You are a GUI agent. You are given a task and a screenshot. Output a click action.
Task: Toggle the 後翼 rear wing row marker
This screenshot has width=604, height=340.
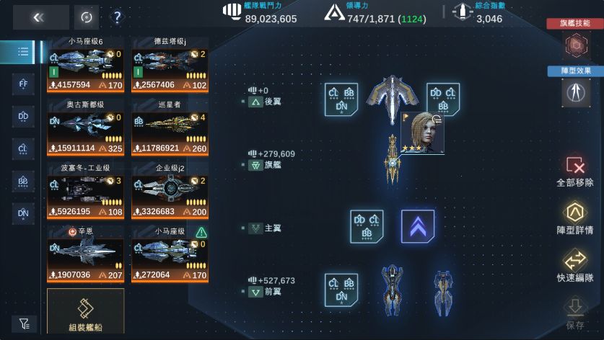[255, 102]
